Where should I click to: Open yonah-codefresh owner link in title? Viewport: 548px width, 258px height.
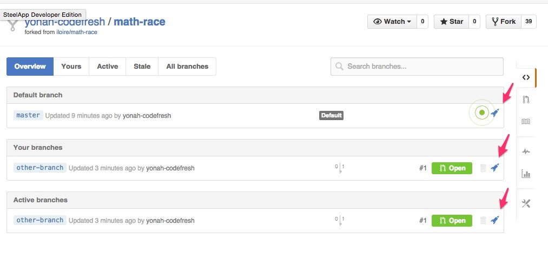point(65,22)
